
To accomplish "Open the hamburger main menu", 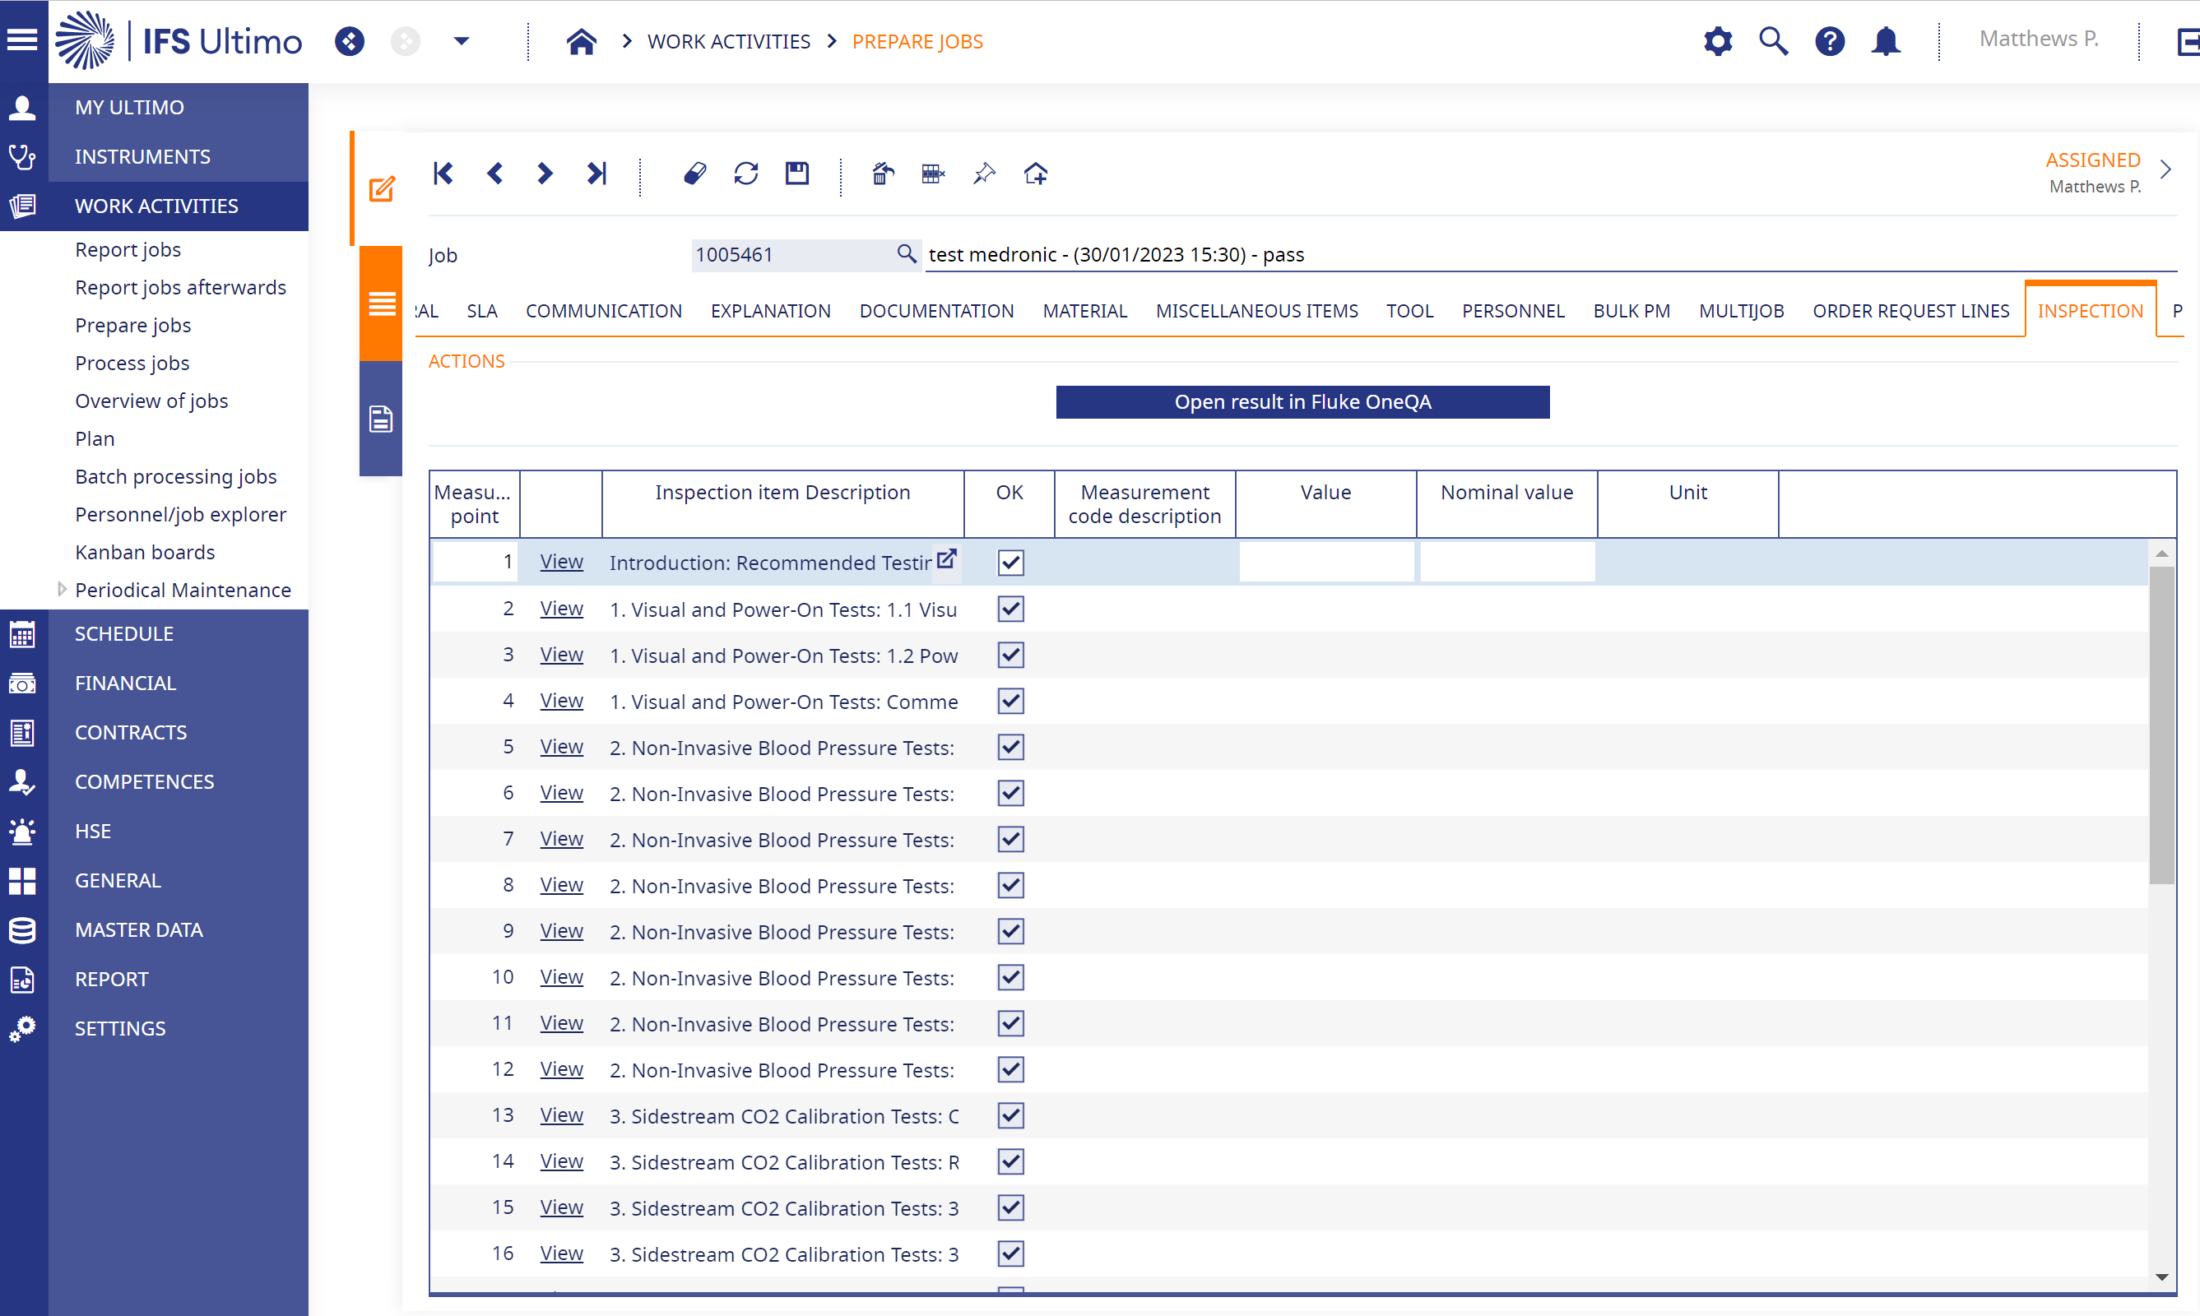I will (23, 40).
